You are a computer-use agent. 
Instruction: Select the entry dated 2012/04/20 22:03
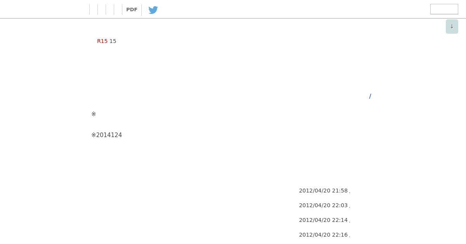tap(323, 205)
